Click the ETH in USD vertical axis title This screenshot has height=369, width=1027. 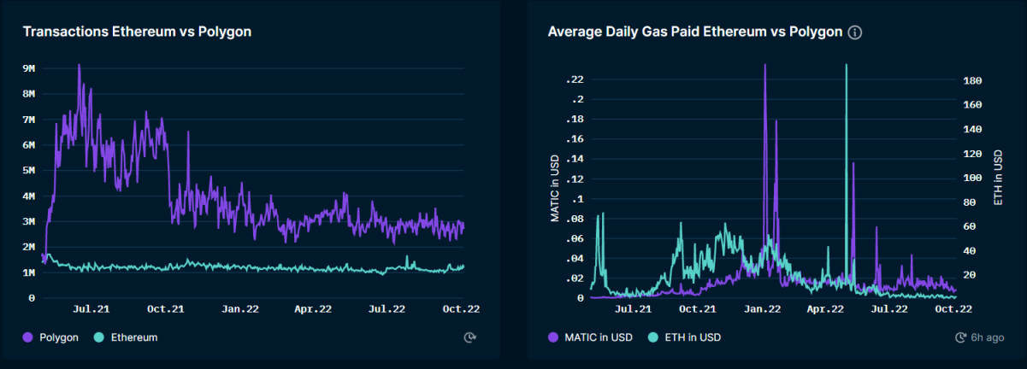coord(998,178)
